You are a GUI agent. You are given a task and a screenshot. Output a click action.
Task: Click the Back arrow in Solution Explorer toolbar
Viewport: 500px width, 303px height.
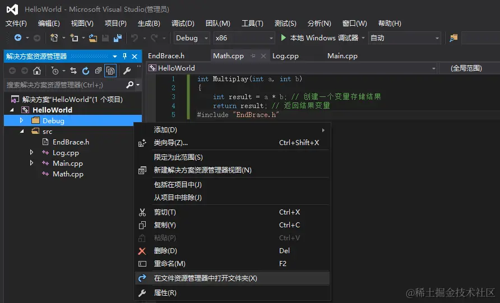[x=12, y=71]
